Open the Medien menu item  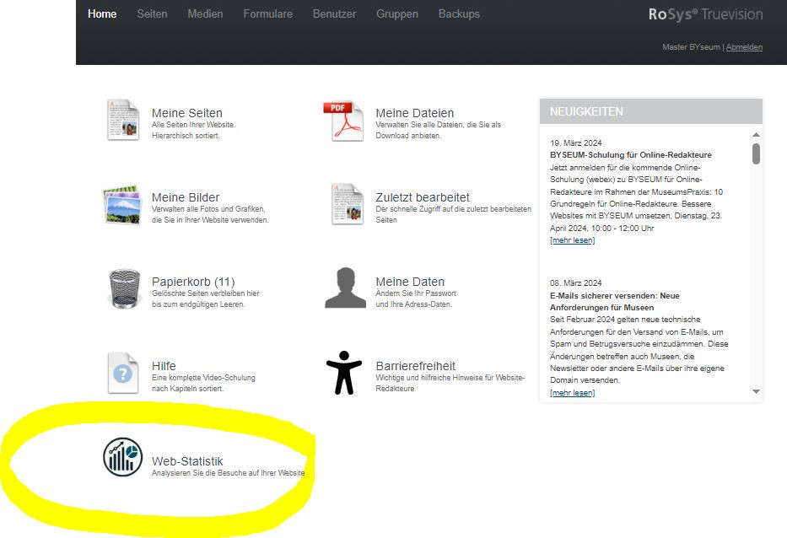205,14
